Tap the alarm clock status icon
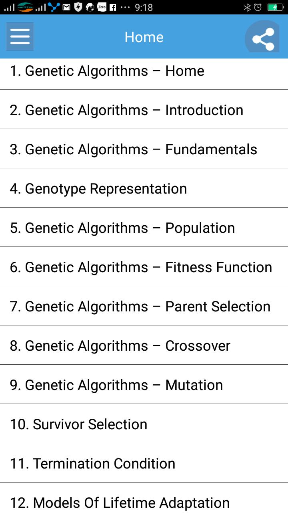The height and width of the screenshot is (513, 288). click(x=258, y=7)
